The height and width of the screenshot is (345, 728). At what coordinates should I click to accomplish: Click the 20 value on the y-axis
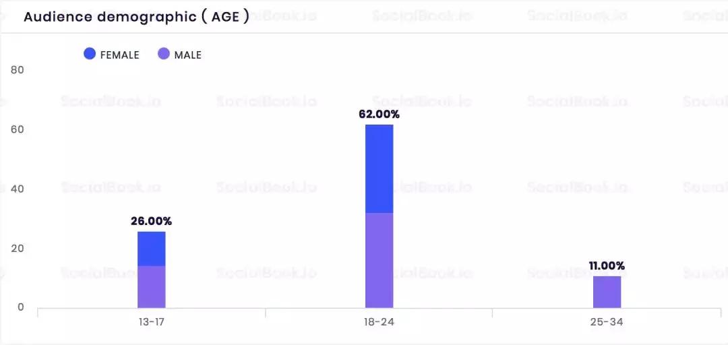pos(18,248)
